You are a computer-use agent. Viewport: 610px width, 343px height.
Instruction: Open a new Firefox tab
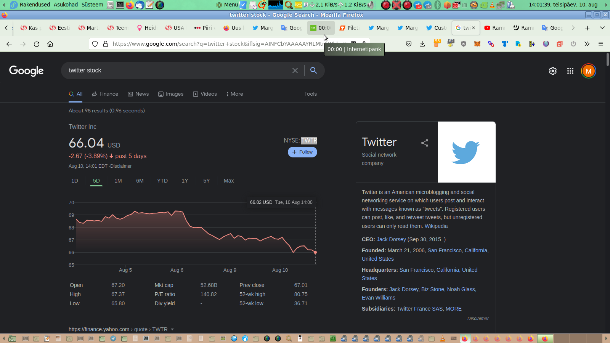tap(588, 28)
